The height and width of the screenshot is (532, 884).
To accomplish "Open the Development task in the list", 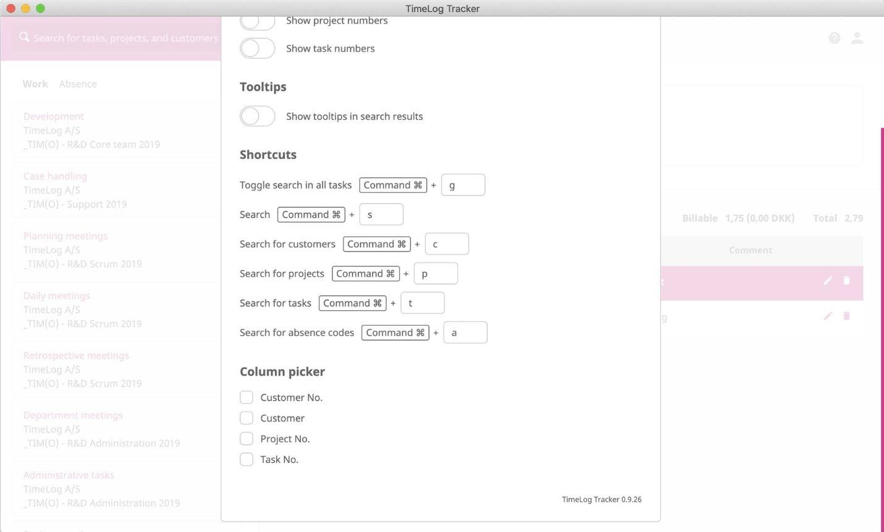I will click(54, 116).
